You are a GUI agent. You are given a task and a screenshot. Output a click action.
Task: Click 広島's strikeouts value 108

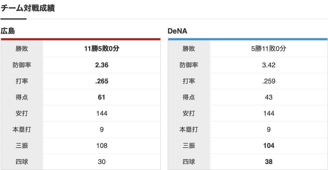tap(102, 146)
